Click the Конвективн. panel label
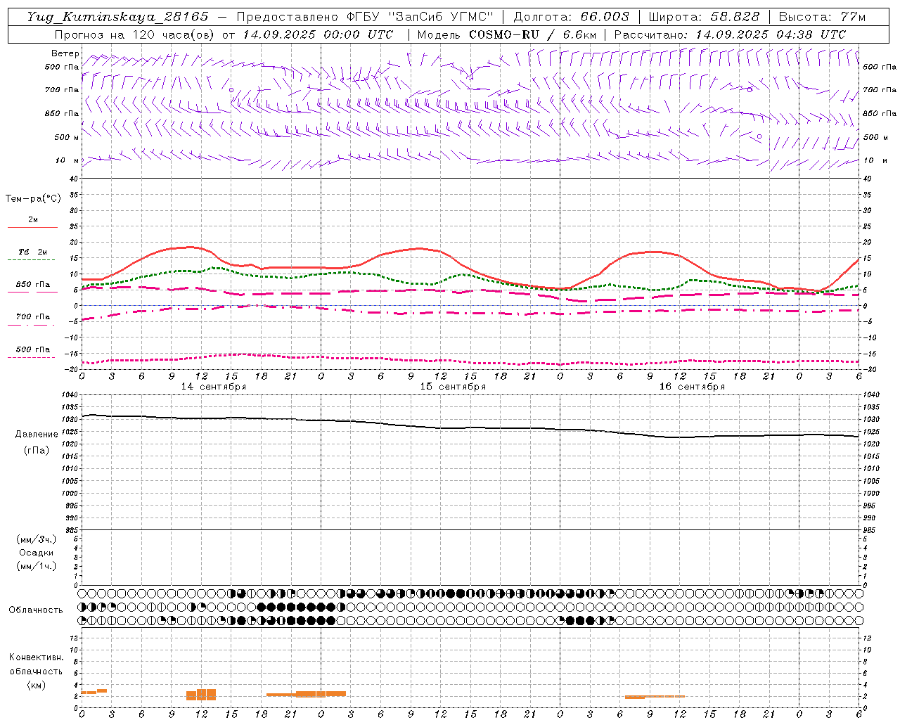 click(36, 657)
